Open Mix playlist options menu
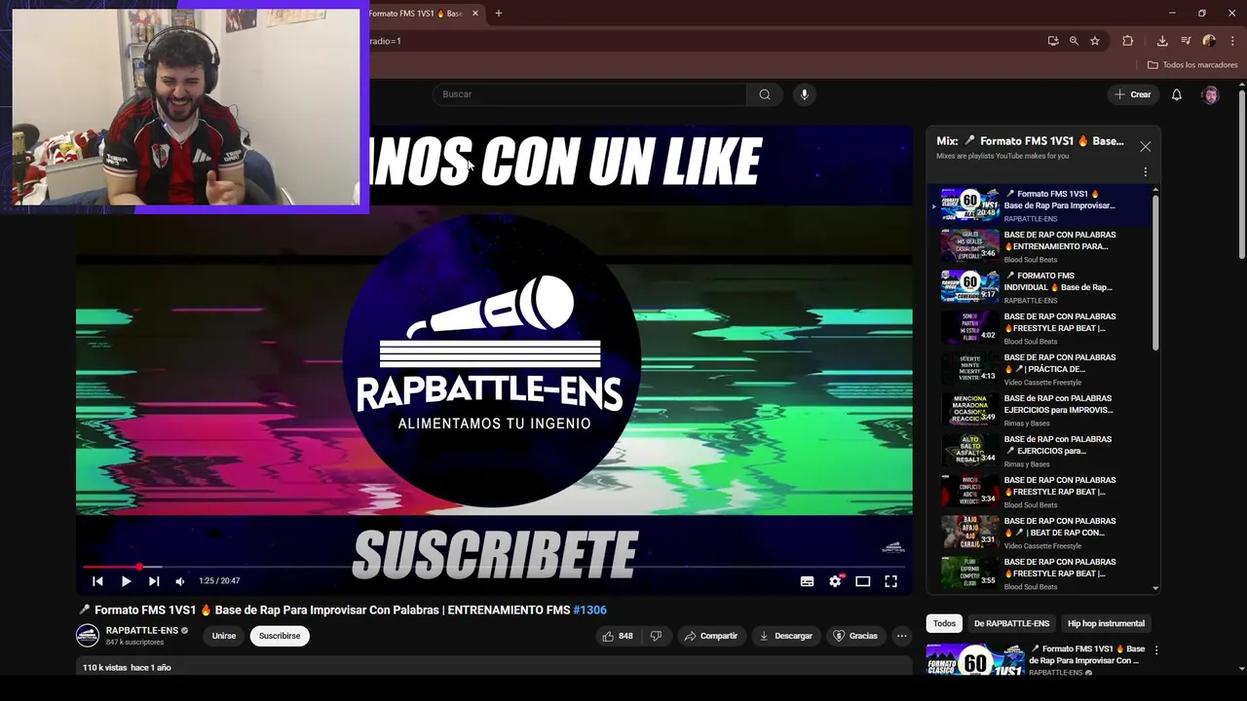This screenshot has height=701, width=1247. 1146,172
